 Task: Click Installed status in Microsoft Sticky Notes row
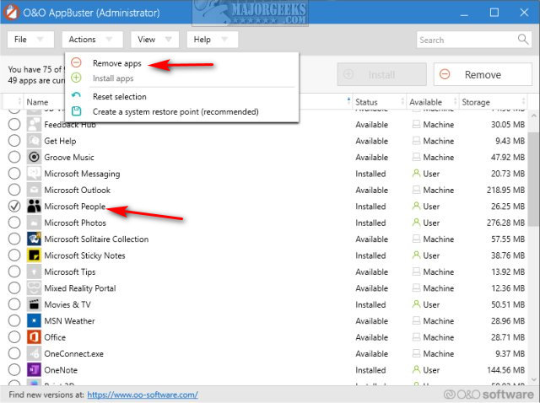(x=370, y=255)
